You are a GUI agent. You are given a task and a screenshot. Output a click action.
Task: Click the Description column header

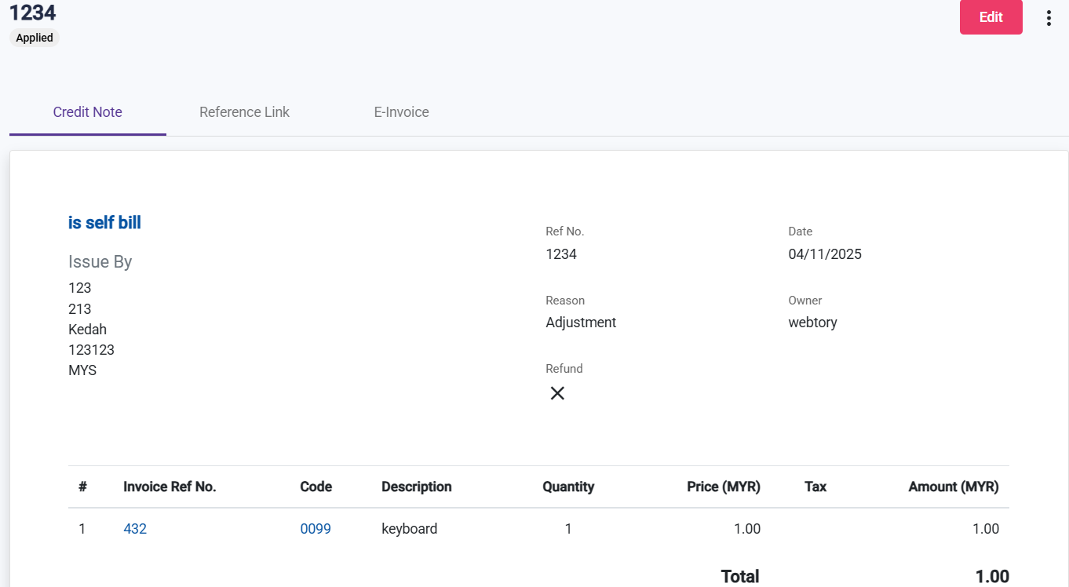coord(416,487)
